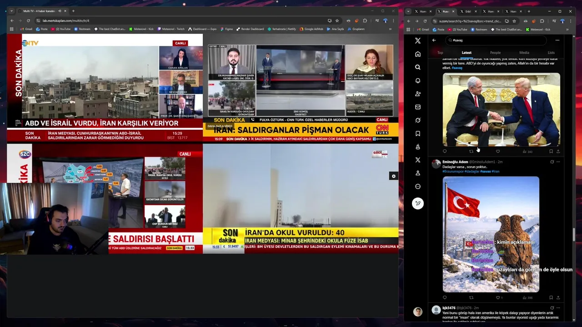Screen dimensions: 582x327
Task: Go to X Home in sidebar
Action: point(417,54)
